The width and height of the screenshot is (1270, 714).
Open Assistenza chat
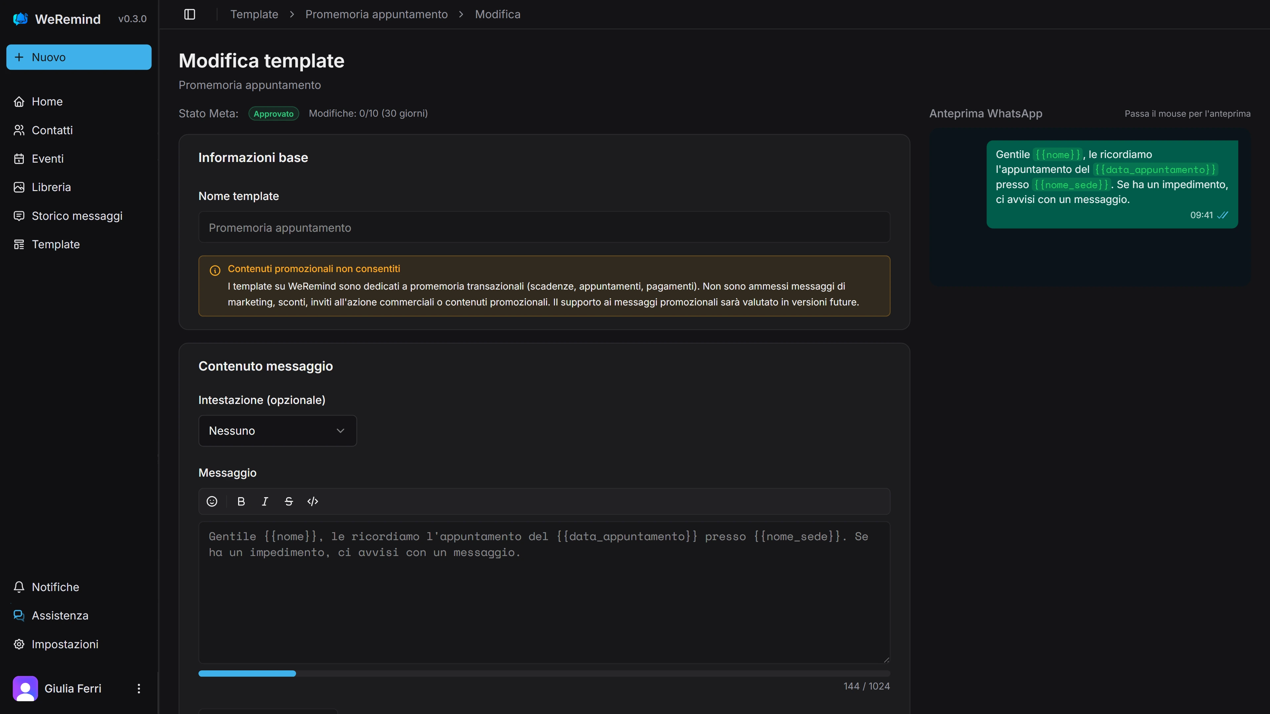tap(79, 615)
